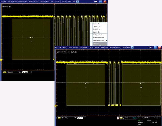Open the menu bar dropdown arrow in upper window
Image resolution: width=162 pixels, height=126 pixels.
coord(78,2)
